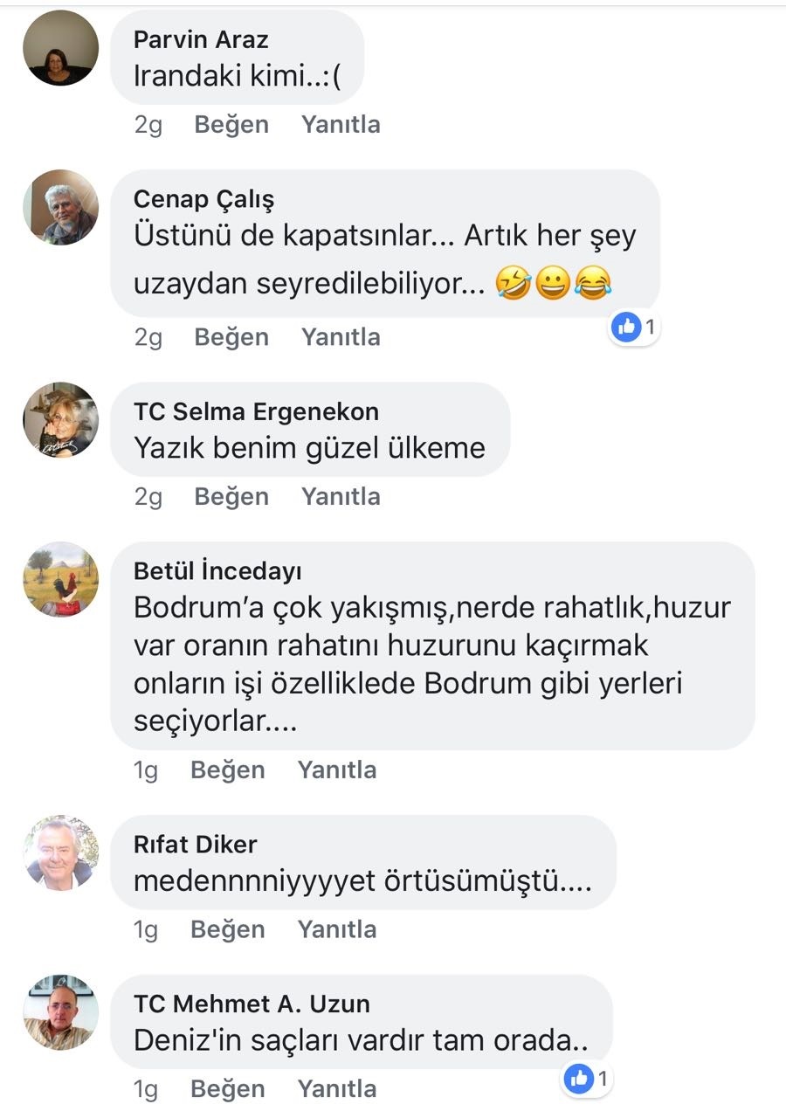The width and height of the screenshot is (786, 1118).
Task: Click the TC Selma Ergenekon name
Action: (x=256, y=411)
